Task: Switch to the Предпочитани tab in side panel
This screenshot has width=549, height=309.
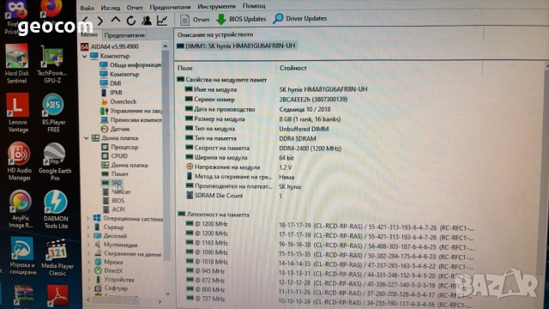Action: pos(124,35)
